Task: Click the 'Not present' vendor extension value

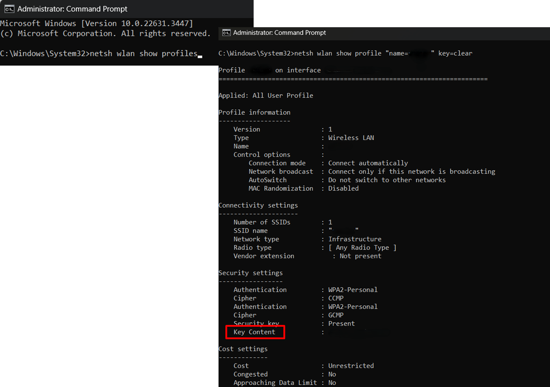Action: [x=360, y=256]
